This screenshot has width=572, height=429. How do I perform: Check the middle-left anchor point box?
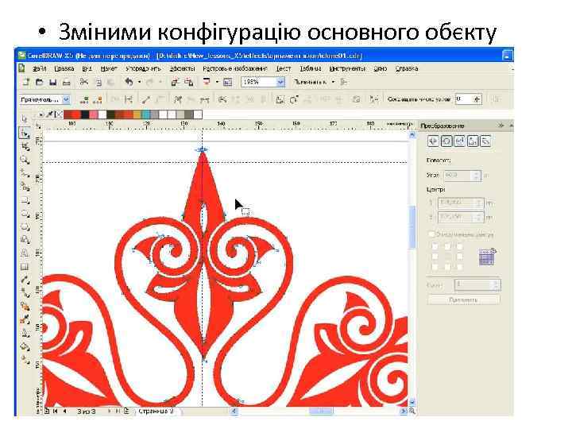435,257
